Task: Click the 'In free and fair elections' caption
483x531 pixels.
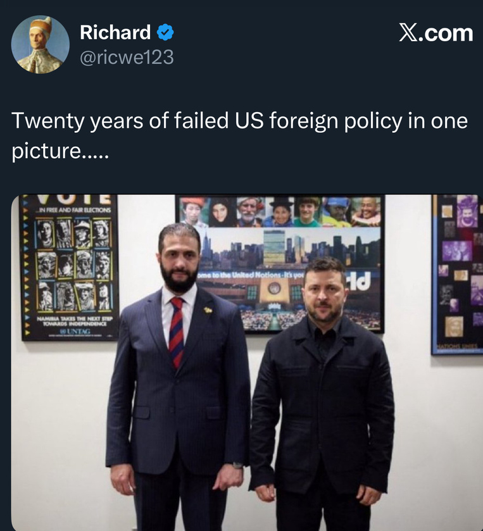Action: 74,210
